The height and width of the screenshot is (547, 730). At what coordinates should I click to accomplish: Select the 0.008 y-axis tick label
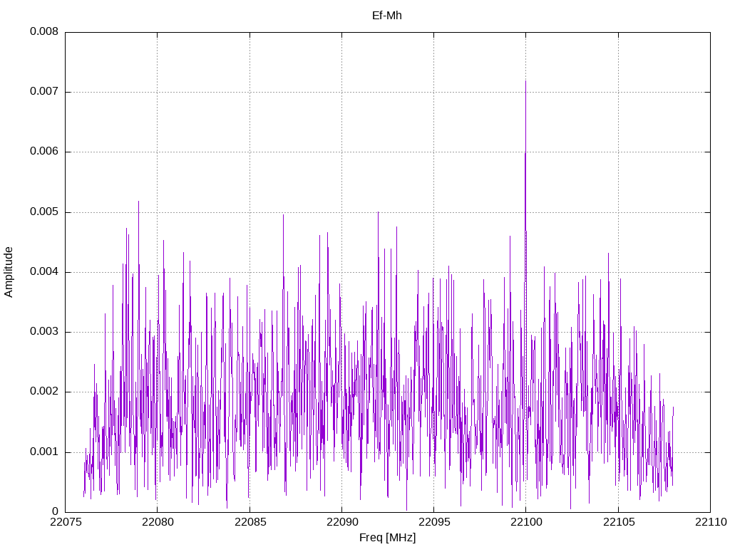pyautogui.click(x=43, y=32)
